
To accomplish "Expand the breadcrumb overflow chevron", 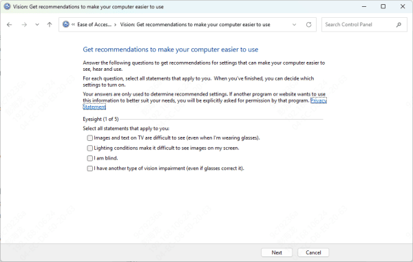I will point(73,25).
